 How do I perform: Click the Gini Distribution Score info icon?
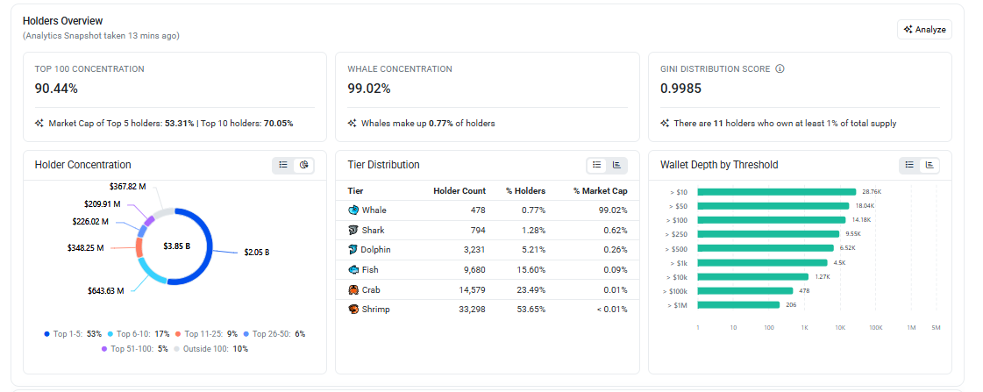click(780, 69)
